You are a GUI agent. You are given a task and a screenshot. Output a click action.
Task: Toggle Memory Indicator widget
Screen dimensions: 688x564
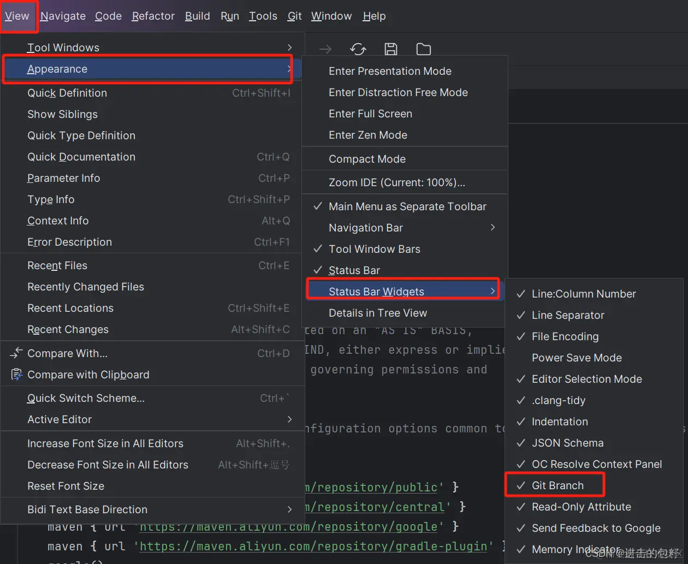[594, 549]
